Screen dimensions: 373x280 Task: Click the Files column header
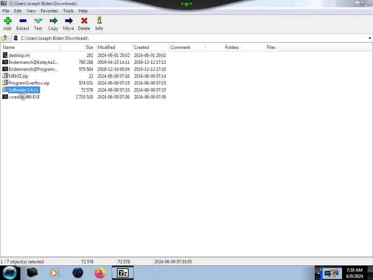260,47
